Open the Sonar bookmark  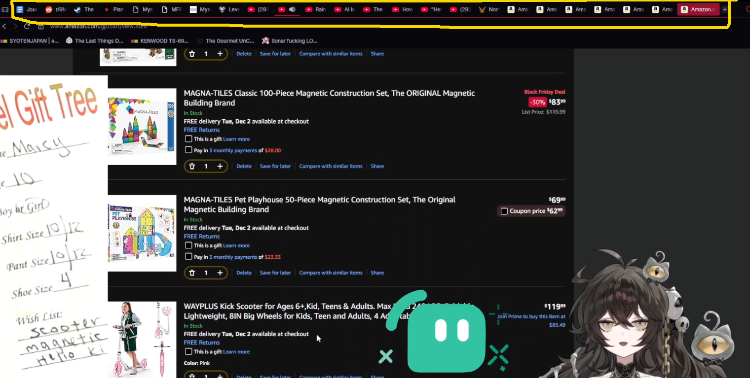pyautogui.click(x=290, y=41)
